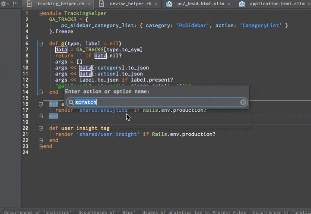Click 'shared/user_insight' string
The width and height of the screenshot is (311, 214).
108,134
